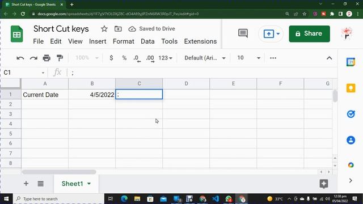Viewport: 363px width, 204px height.
Task: Open Google Calendar side panel
Action: (351, 62)
